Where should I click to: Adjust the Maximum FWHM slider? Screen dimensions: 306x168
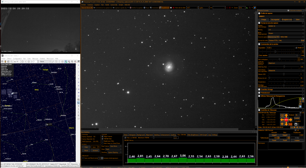(x=154, y=138)
